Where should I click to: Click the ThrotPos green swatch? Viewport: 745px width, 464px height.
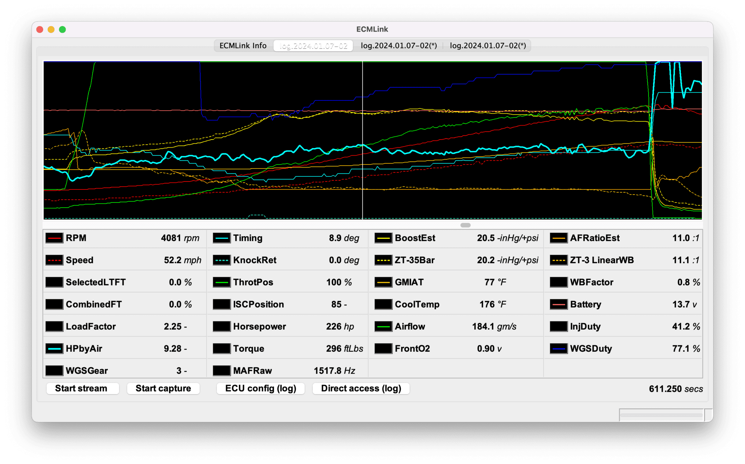[222, 282]
